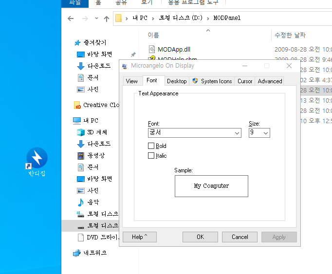Open the 파일 ribbon tab
332x274 pixels.
click(x=75, y=3)
